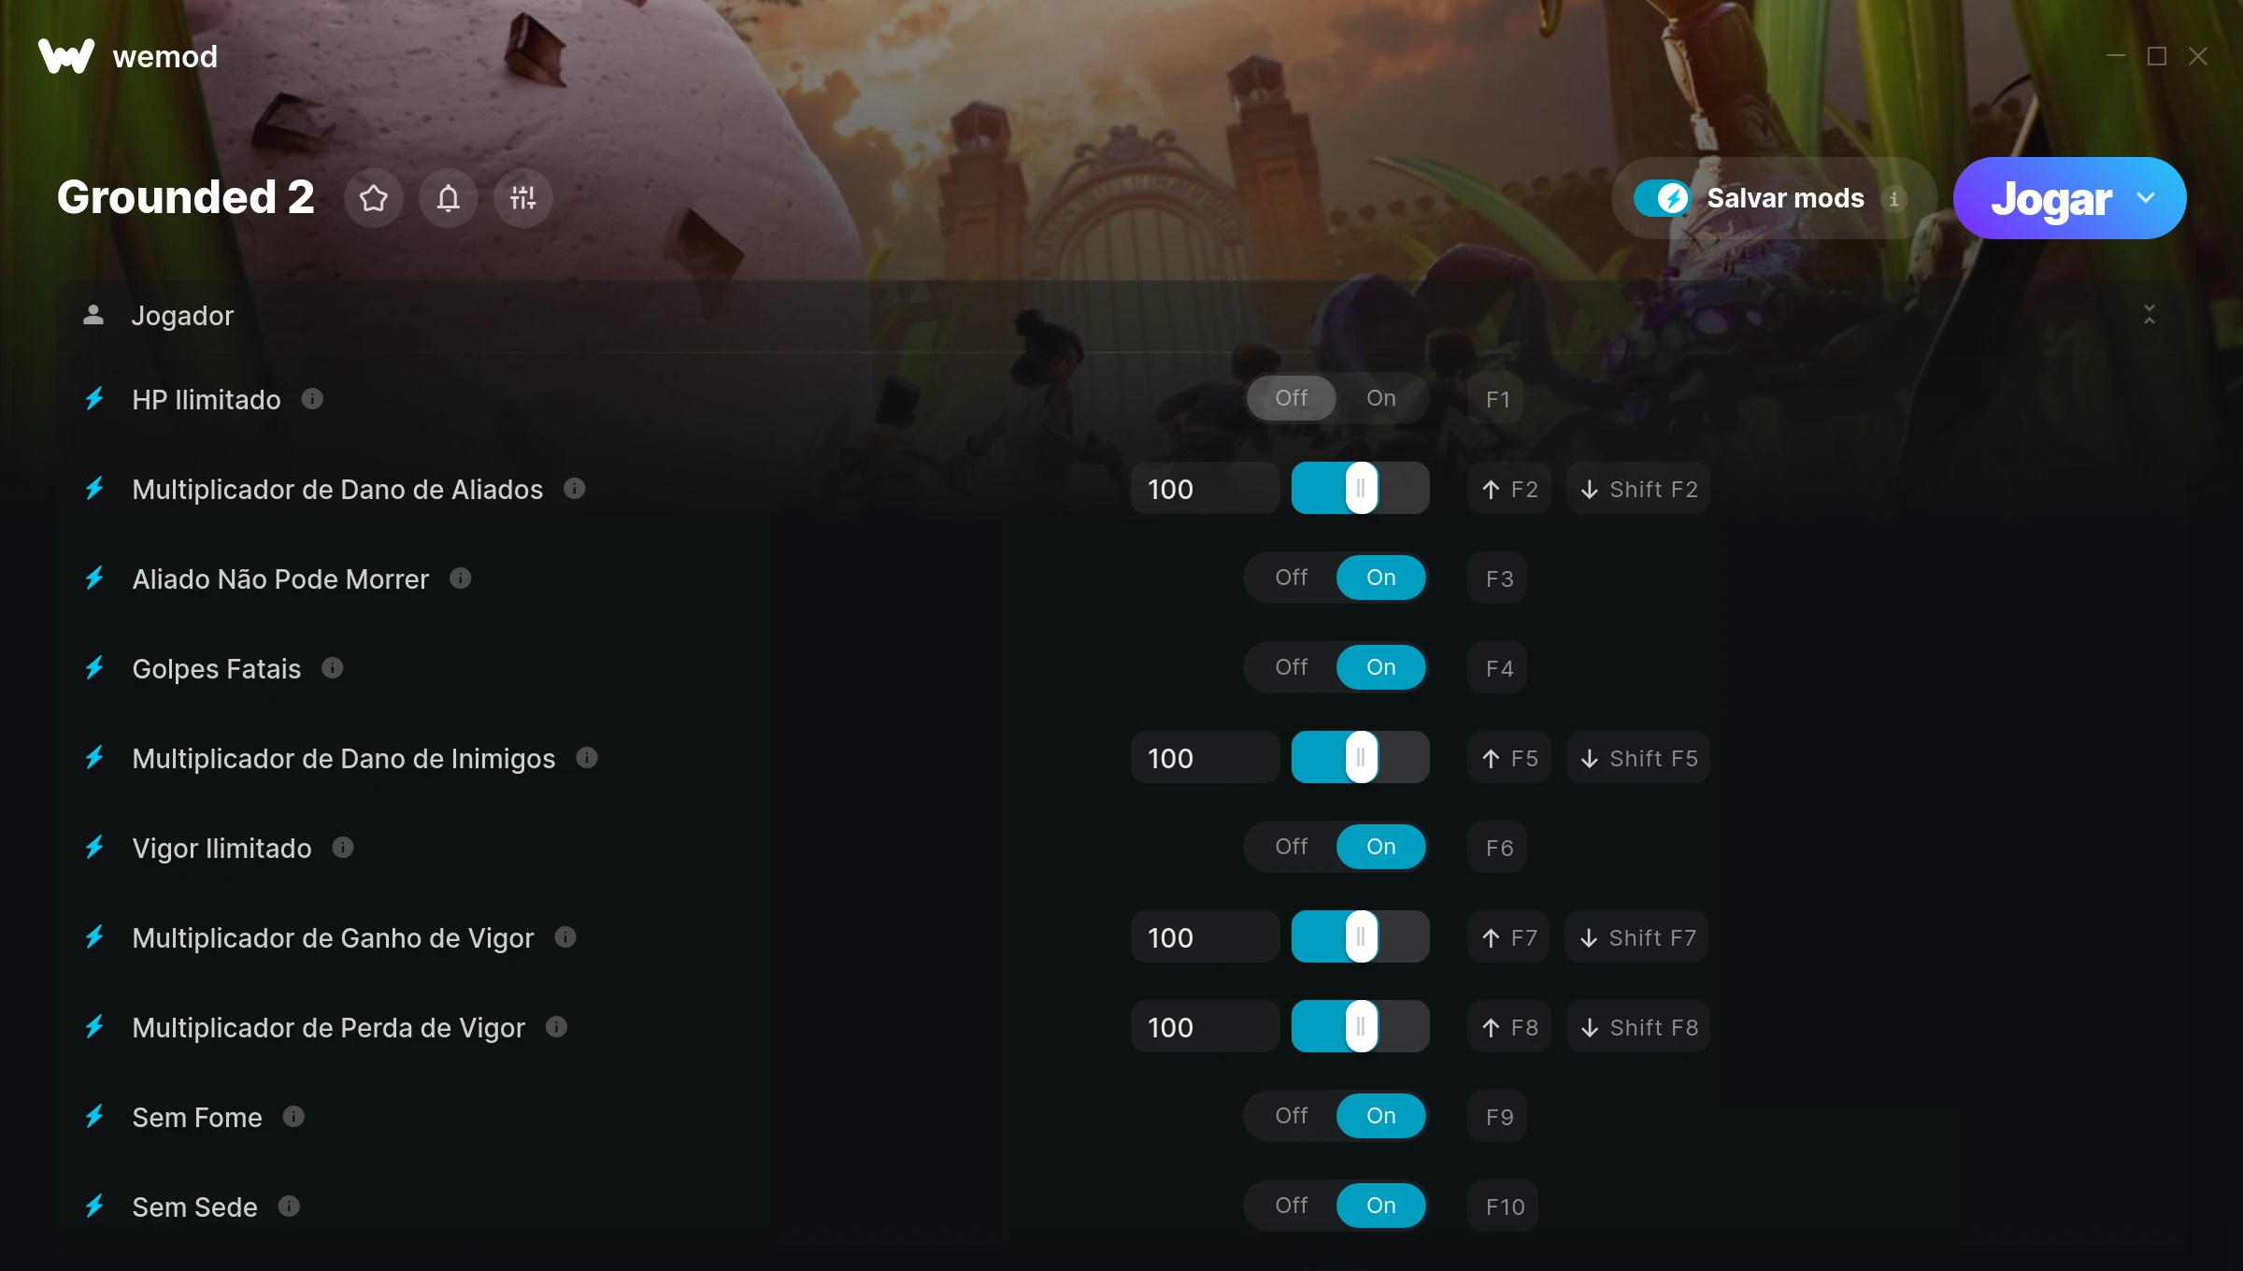
Task: Click the F4 hotkey for Golpes Fatais
Action: pos(1498,668)
